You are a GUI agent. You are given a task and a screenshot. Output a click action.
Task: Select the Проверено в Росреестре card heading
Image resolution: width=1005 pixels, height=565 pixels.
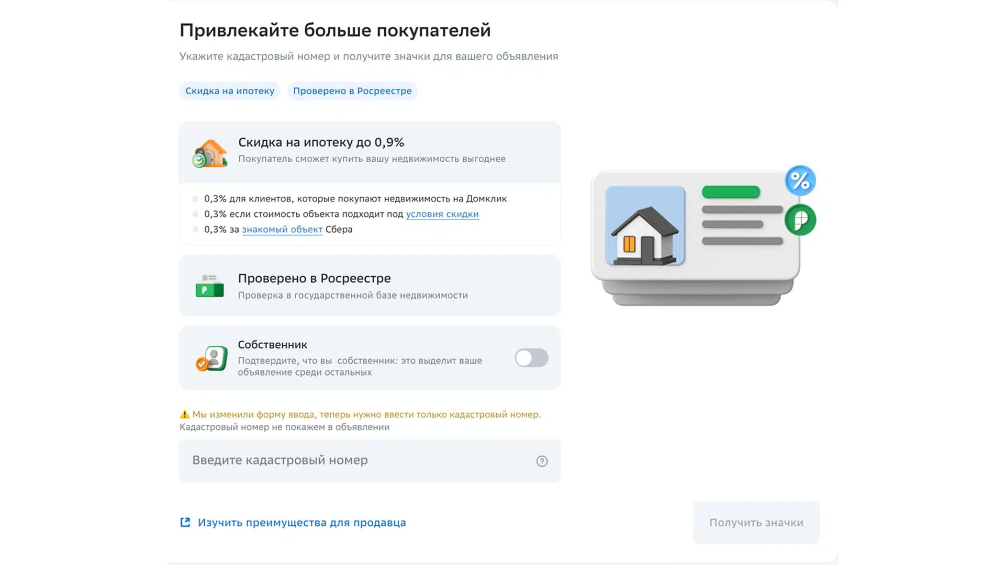point(314,278)
